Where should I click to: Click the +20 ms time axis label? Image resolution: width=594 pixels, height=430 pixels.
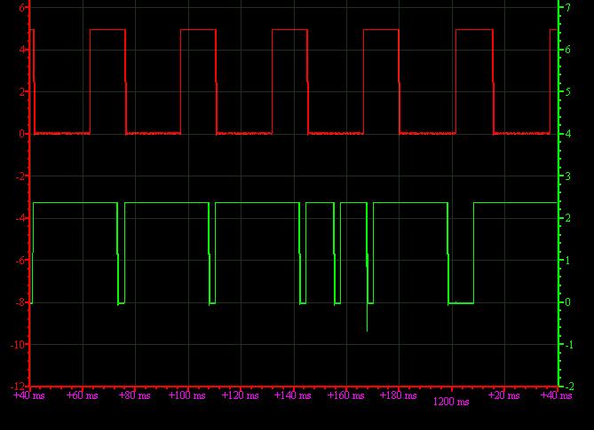click(503, 395)
